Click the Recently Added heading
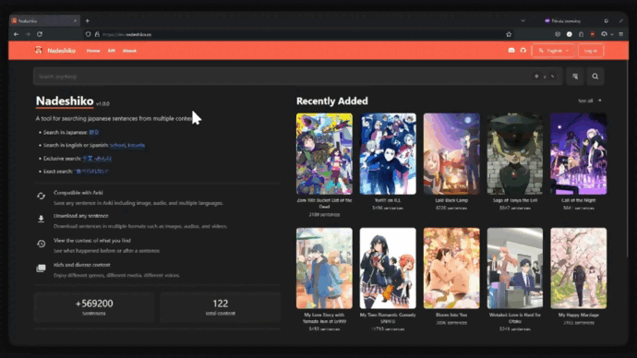This screenshot has width=637, height=358. (x=332, y=101)
